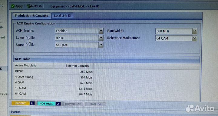This screenshot has height=116, width=218.
Task: Click the DOWNLOAD status button
Action: pos(73,104)
